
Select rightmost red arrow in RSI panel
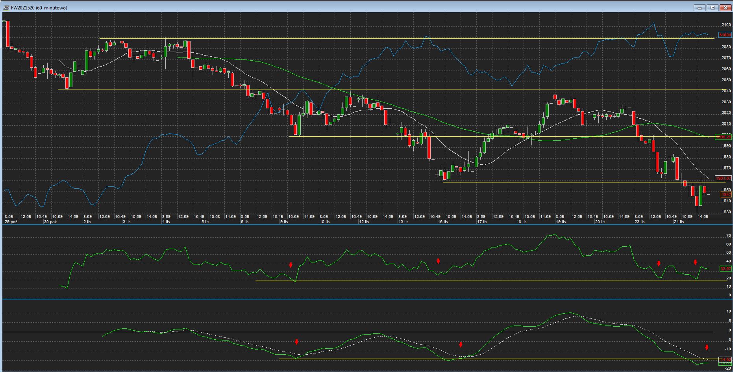695,262
